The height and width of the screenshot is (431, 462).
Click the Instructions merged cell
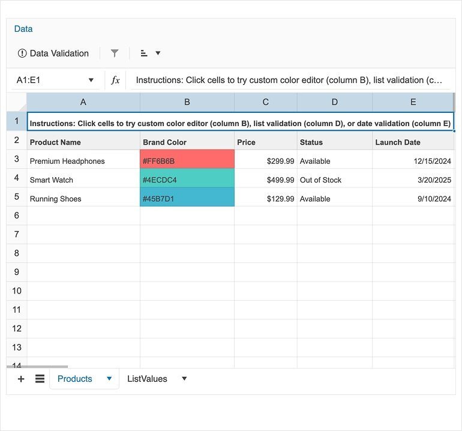click(241, 121)
